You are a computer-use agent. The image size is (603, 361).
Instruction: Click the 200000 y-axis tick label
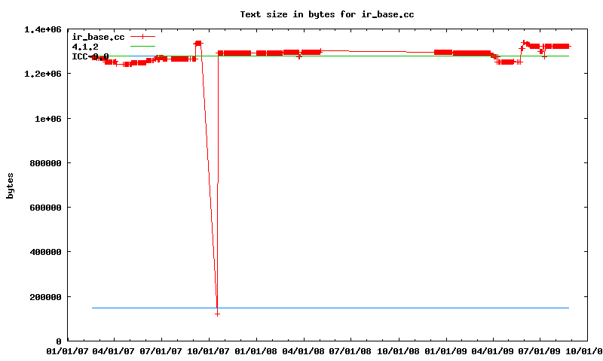pos(44,297)
